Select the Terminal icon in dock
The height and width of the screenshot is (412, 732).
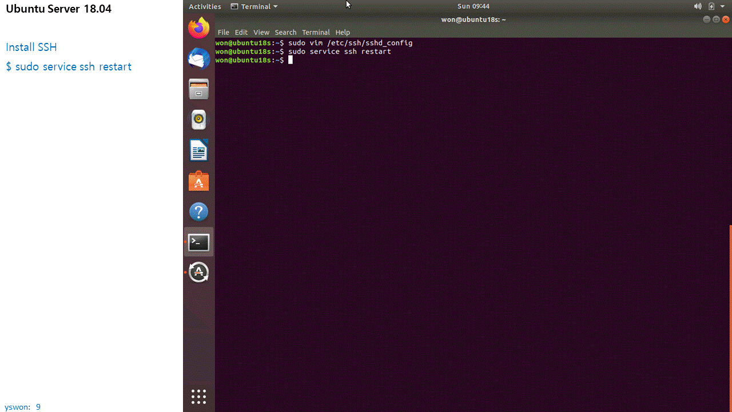(x=199, y=243)
